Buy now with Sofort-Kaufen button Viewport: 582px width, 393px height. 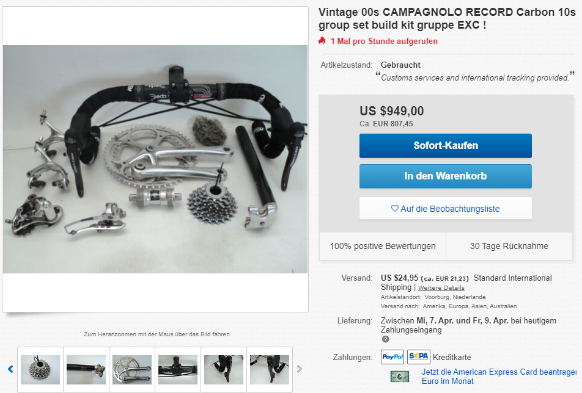pos(446,146)
